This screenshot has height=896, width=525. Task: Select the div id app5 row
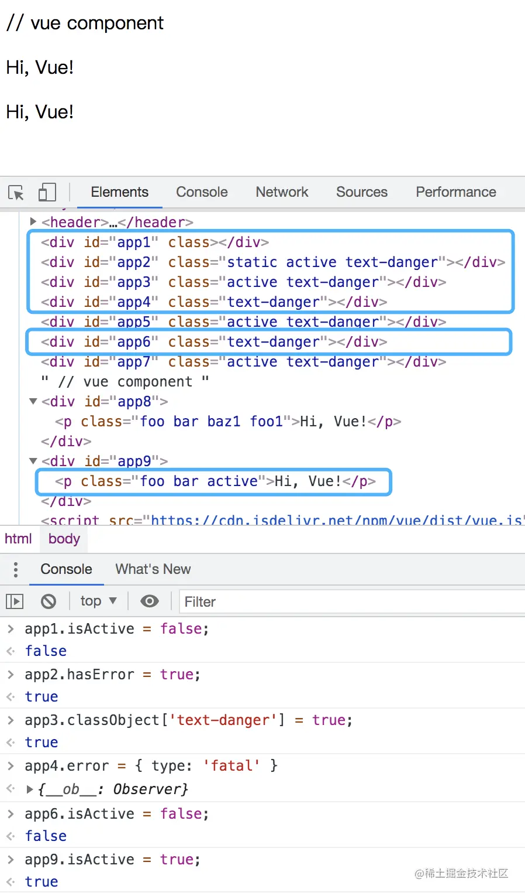tap(244, 322)
